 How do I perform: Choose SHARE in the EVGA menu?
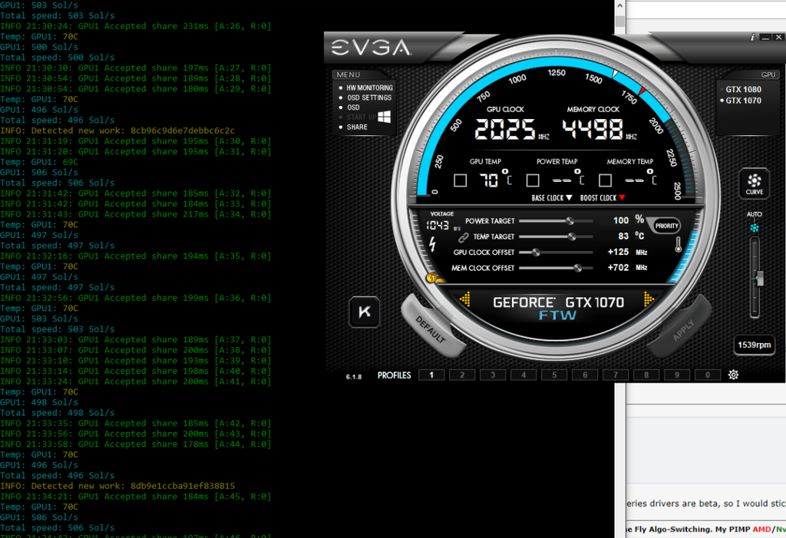point(357,127)
